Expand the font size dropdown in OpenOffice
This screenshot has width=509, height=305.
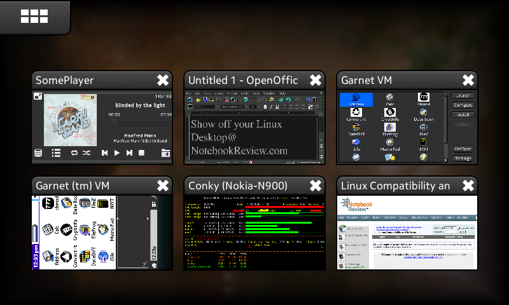pyautogui.click(x=258, y=107)
